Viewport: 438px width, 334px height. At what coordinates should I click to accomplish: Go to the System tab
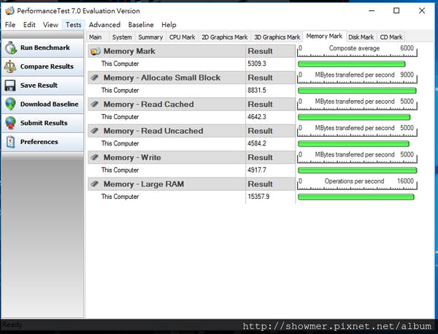(x=122, y=37)
